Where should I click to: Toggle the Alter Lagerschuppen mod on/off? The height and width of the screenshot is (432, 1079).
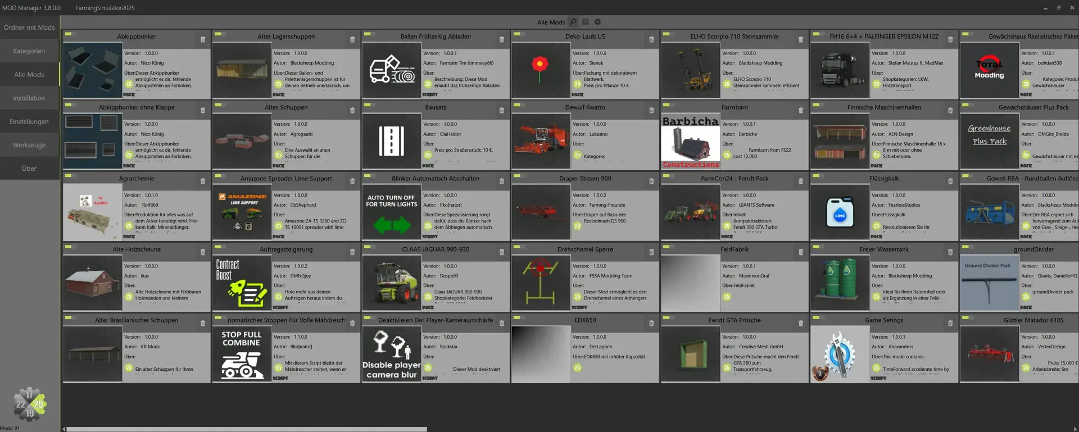pyautogui.click(x=218, y=34)
